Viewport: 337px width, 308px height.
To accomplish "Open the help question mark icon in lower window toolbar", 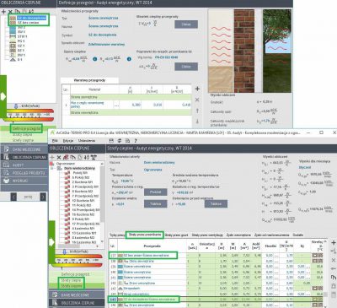I will coord(136,141).
